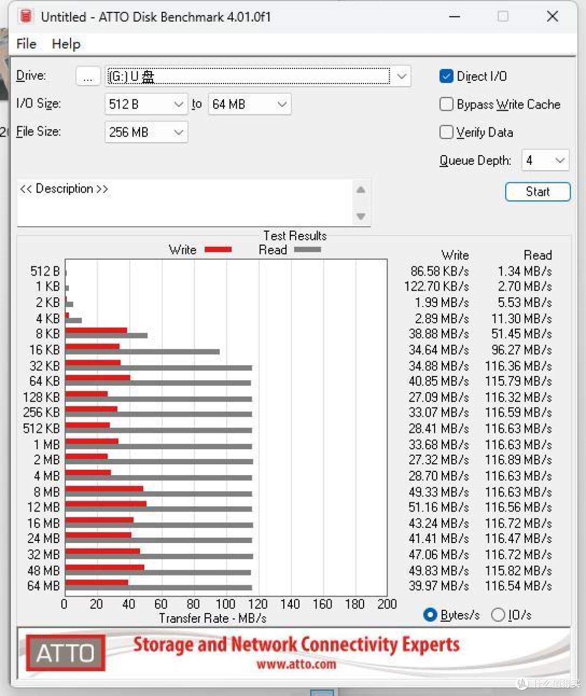Click the write value 122.70 KB/s
The image size is (586, 696).
tap(437, 286)
